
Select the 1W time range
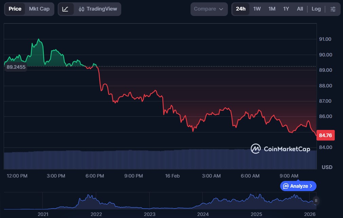pos(257,9)
